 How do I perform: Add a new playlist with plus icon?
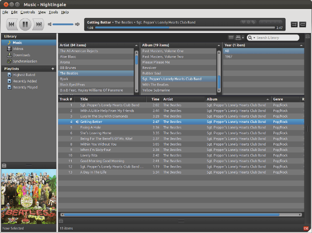(x=53, y=68)
